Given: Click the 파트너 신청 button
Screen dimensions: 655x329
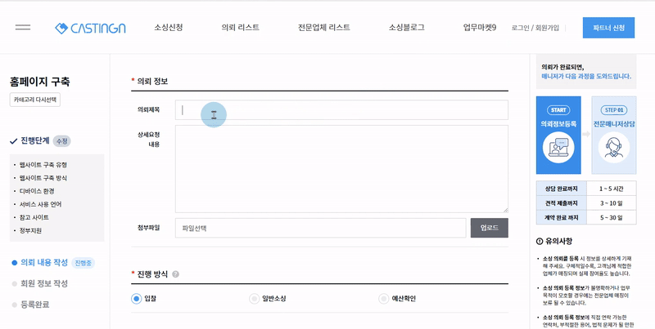Looking at the screenshot, I should coord(608,28).
